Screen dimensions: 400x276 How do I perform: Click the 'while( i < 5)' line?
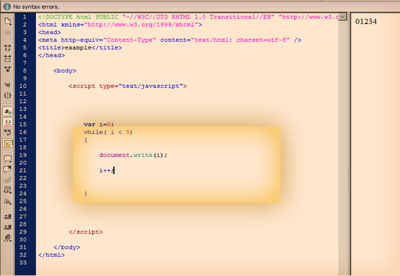108,132
